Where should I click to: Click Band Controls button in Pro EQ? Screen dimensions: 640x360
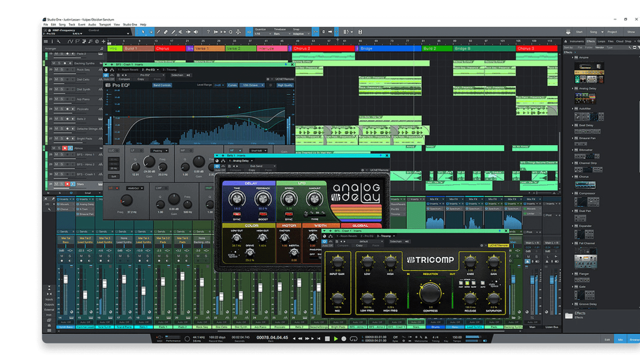click(x=162, y=85)
